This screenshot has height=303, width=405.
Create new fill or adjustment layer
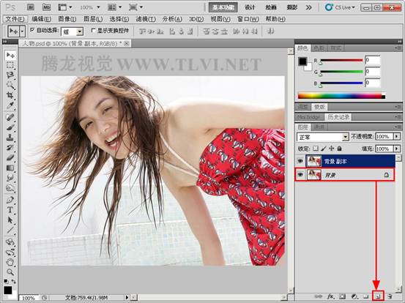[x=354, y=296]
